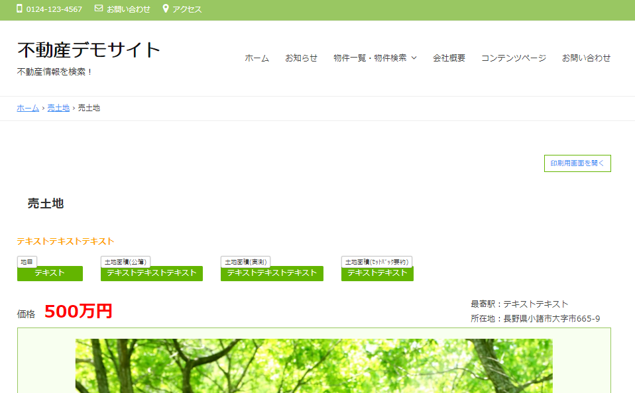This screenshot has height=393, width=635.
Task: Click the 土地面積(実測) green tag
Action: tap(272, 273)
